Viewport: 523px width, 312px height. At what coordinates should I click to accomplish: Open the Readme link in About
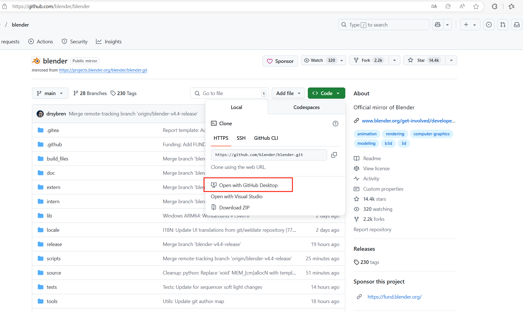click(x=372, y=159)
